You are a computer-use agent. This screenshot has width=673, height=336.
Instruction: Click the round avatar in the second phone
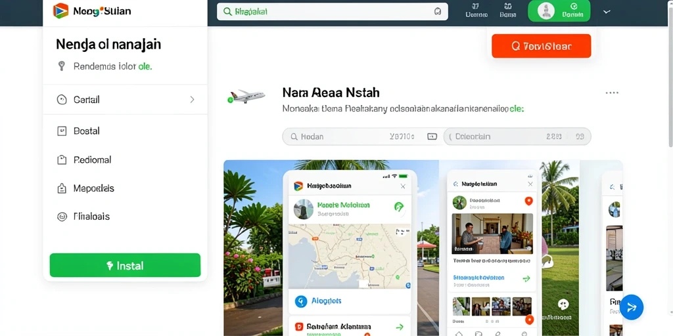tap(459, 203)
